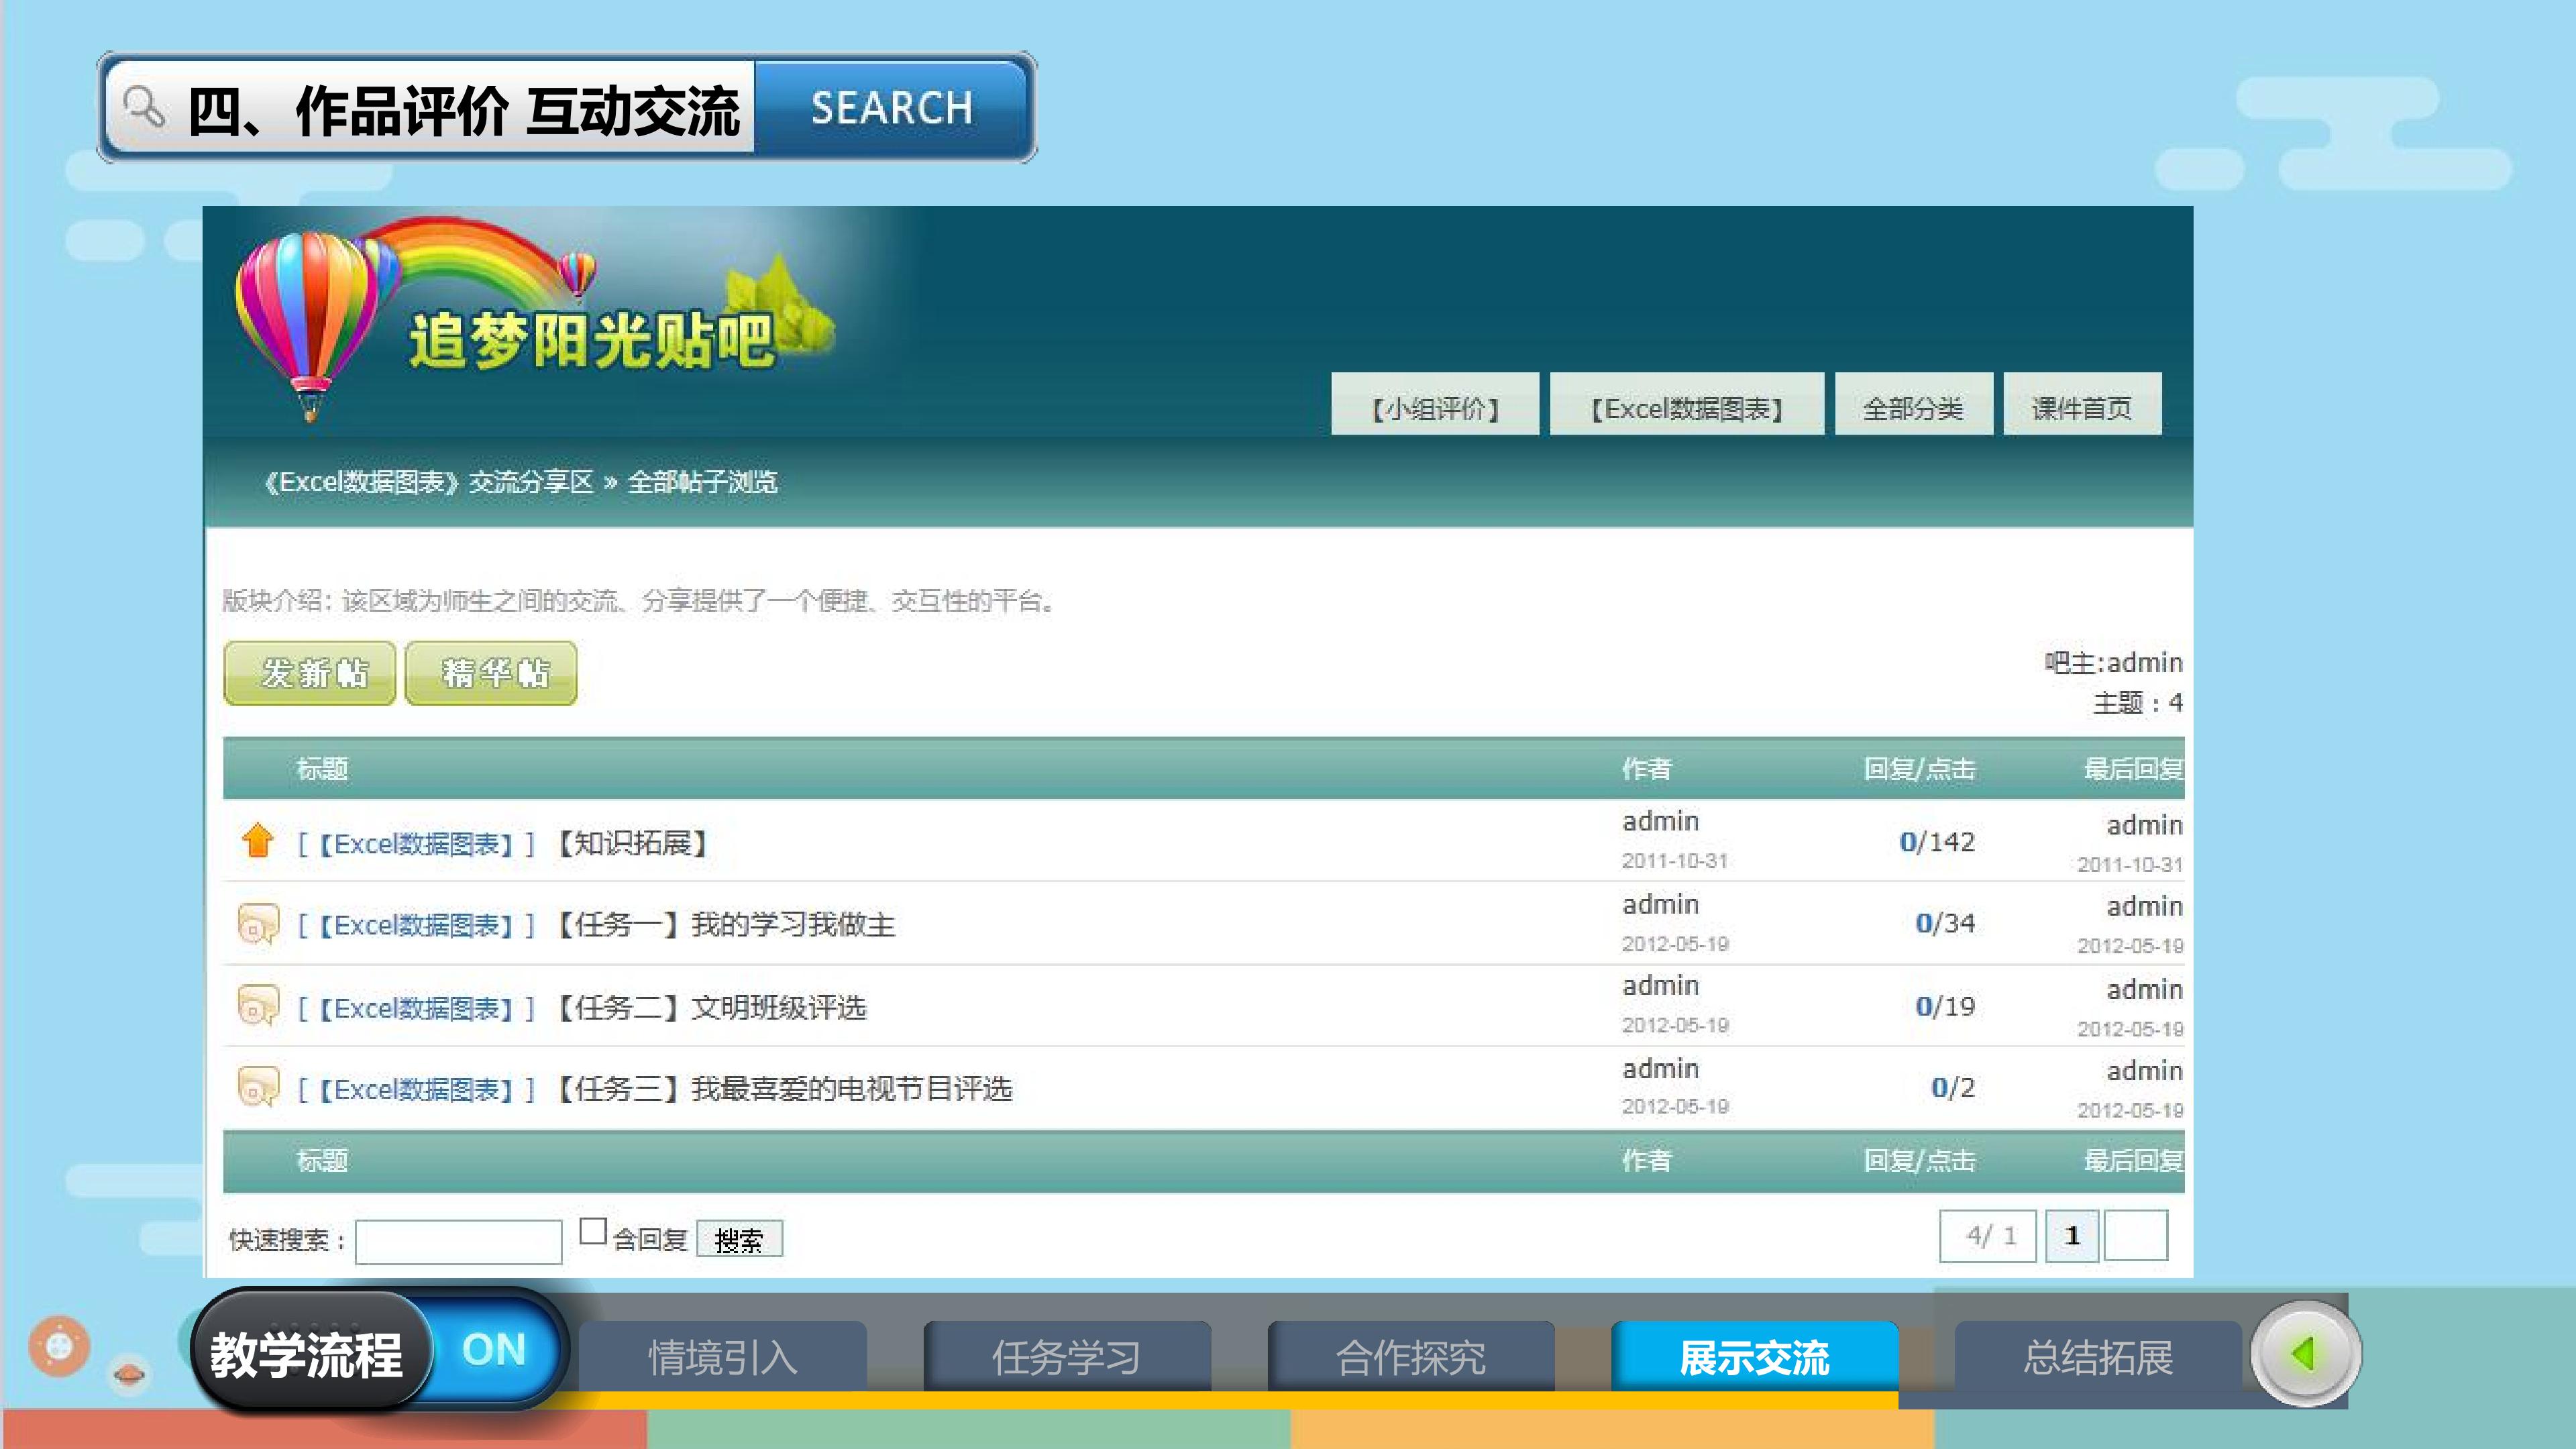Click the post icon beside 任务一 thread
Image resolution: width=2576 pixels, height=1449 pixels.
[258, 923]
